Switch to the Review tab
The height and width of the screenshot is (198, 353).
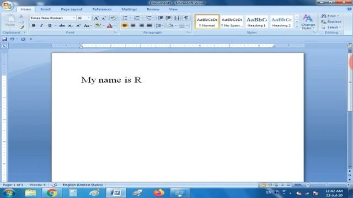point(153,9)
